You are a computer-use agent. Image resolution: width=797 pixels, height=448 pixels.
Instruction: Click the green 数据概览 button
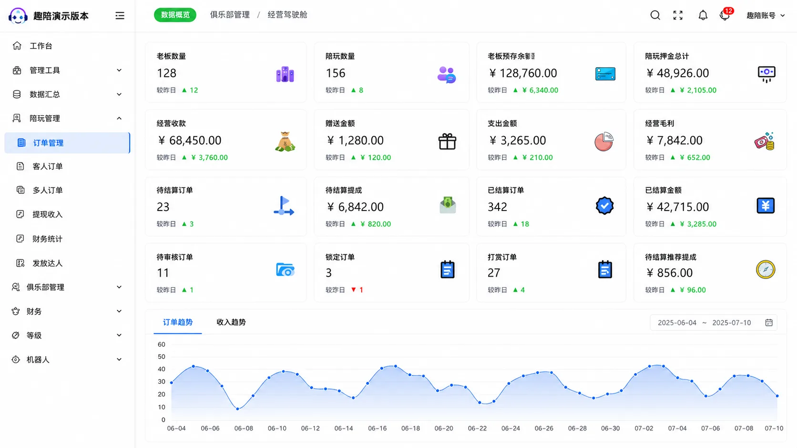click(x=175, y=15)
